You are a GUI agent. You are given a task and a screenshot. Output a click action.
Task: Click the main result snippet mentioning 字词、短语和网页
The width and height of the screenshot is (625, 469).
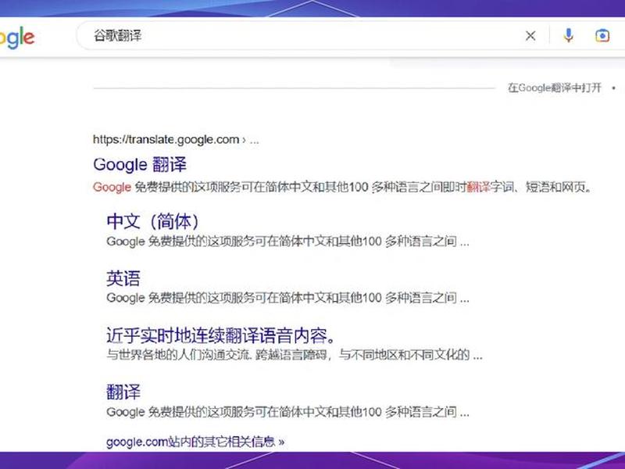[342, 187]
